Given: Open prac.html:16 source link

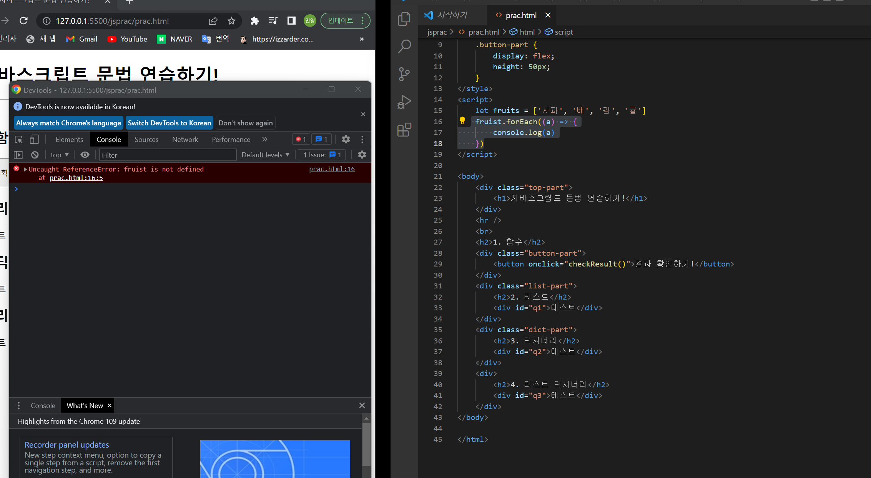Looking at the screenshot, I should point(332,169).
